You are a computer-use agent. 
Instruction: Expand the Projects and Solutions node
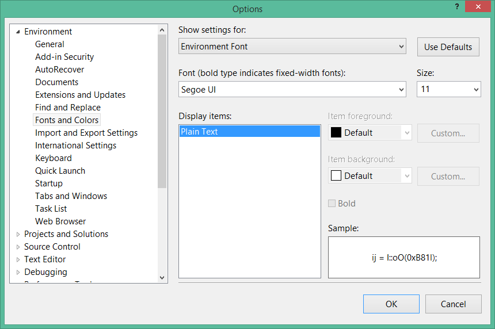pos(18,234)
